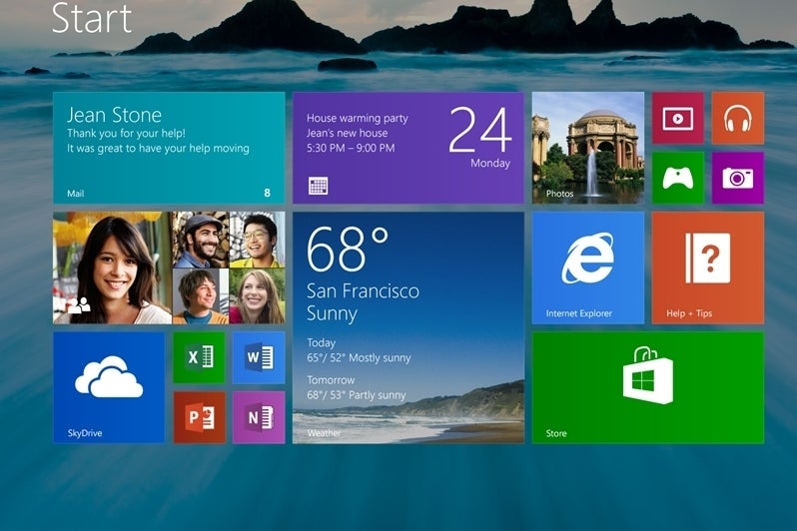Open the Calendar tile showing 24 Monday
Screen dimensions: 797x531
coord(408,148)
